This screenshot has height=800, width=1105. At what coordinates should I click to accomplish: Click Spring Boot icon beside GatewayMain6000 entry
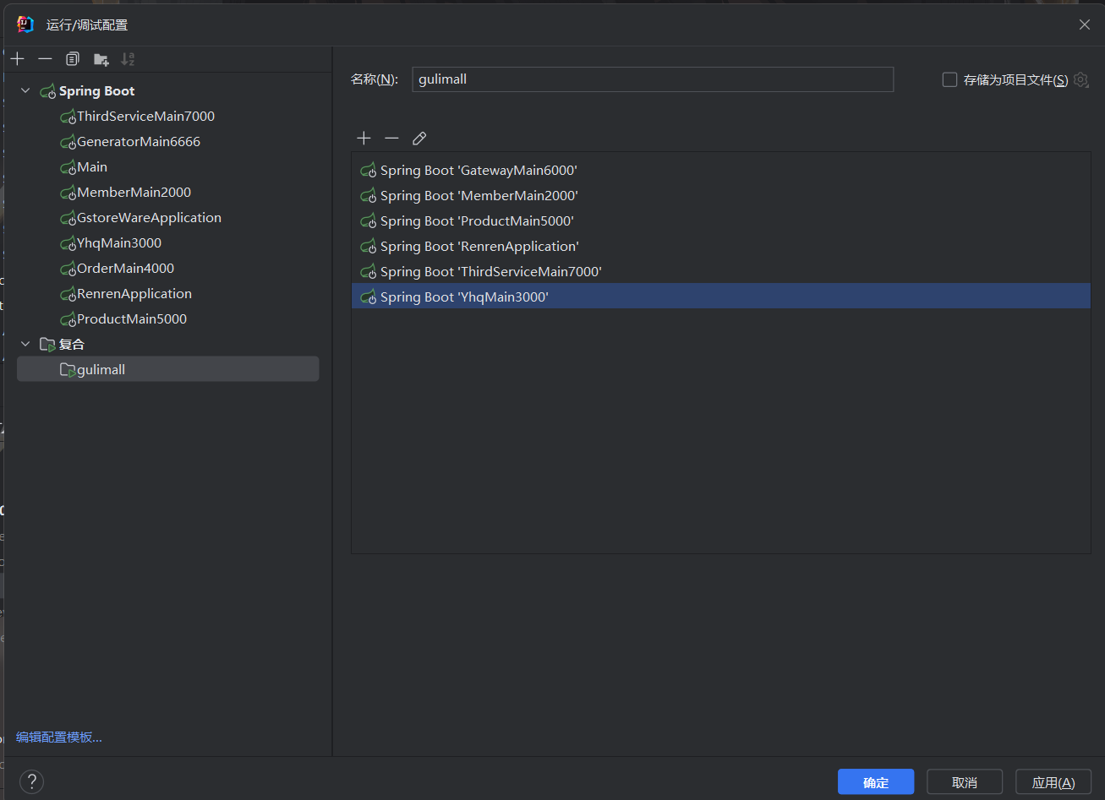coord(368,171)
